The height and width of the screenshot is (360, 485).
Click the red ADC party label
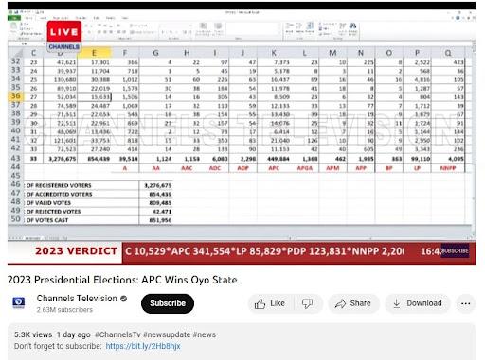[215, 168]
